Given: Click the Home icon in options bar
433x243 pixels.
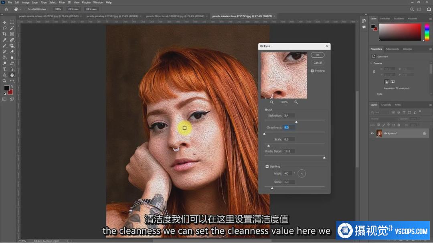Looking at the screenshot, I should pyautogui.click(x=6, y=9).
